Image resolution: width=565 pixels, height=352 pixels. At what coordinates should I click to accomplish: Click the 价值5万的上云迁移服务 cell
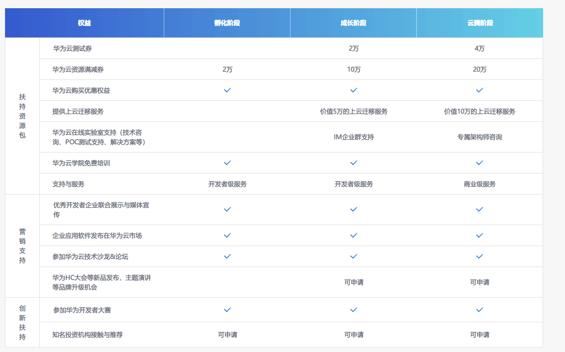[x=353, y=111]
